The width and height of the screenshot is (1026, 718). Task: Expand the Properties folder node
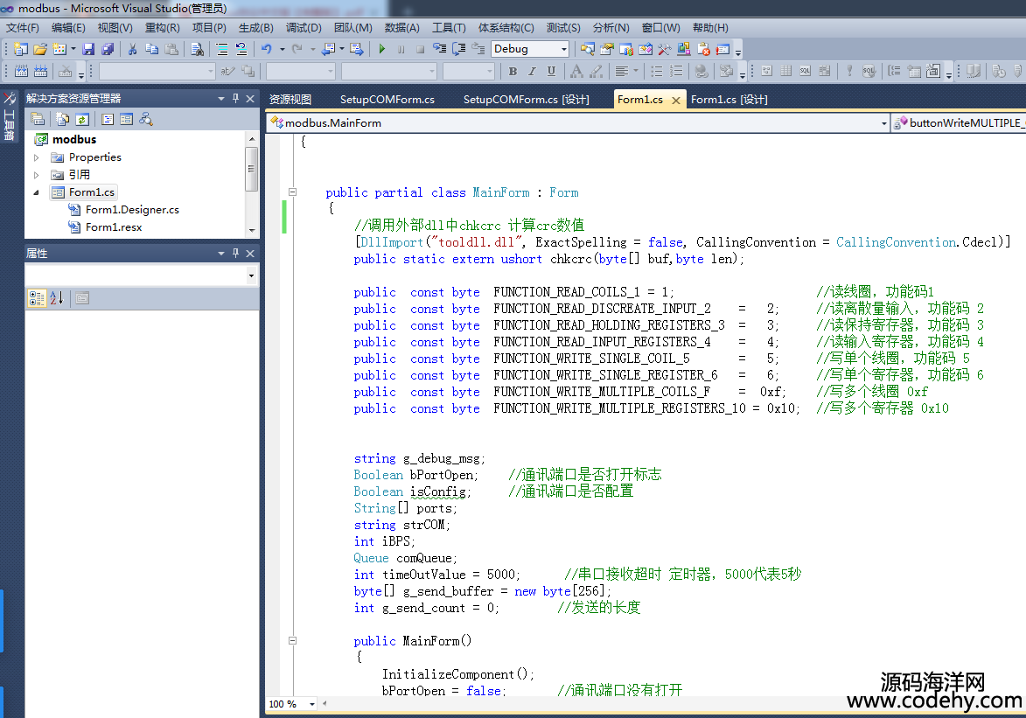pyautogui.click(x=37, y=157)
